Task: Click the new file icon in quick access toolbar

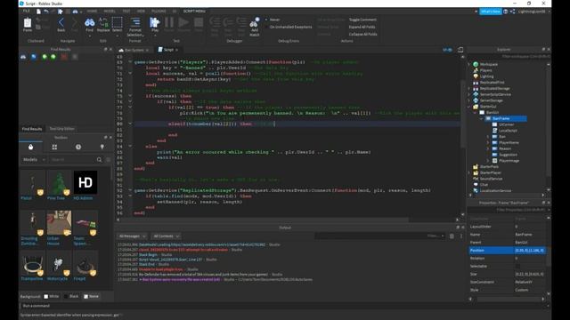Action: point(38,12)
